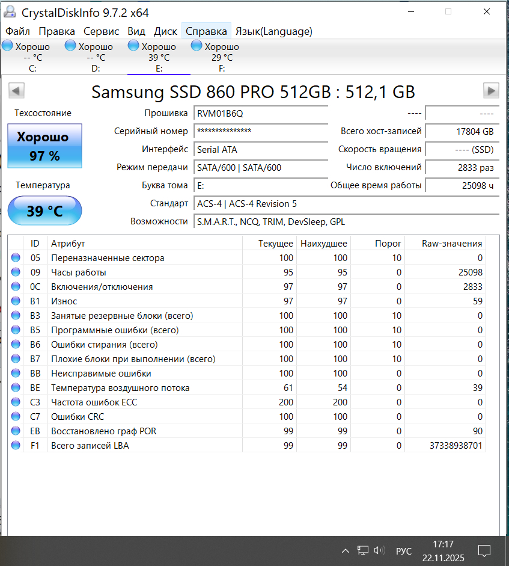Click the status orb for attribute C3
Screen dimensions: 509x566
pos(16,402)
